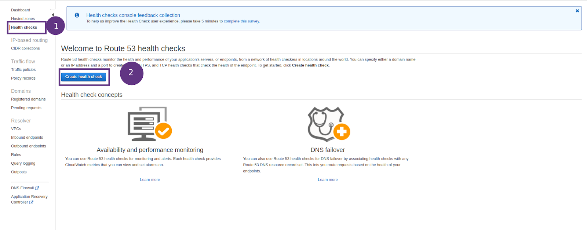View Pending requests
587x230 pixels.
click(x=26, y=108)
